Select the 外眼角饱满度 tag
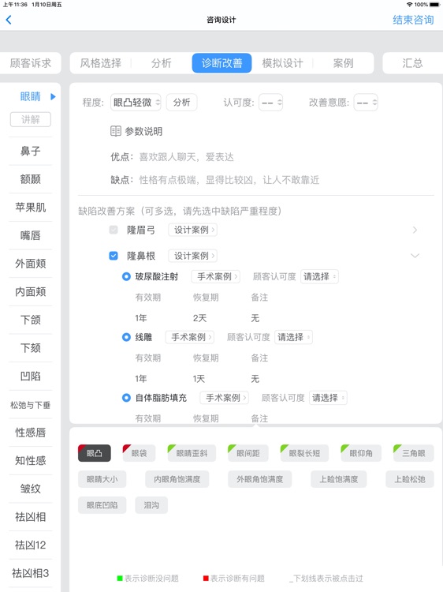The width and height of the screenshot is (443, 592). (260, 479)
